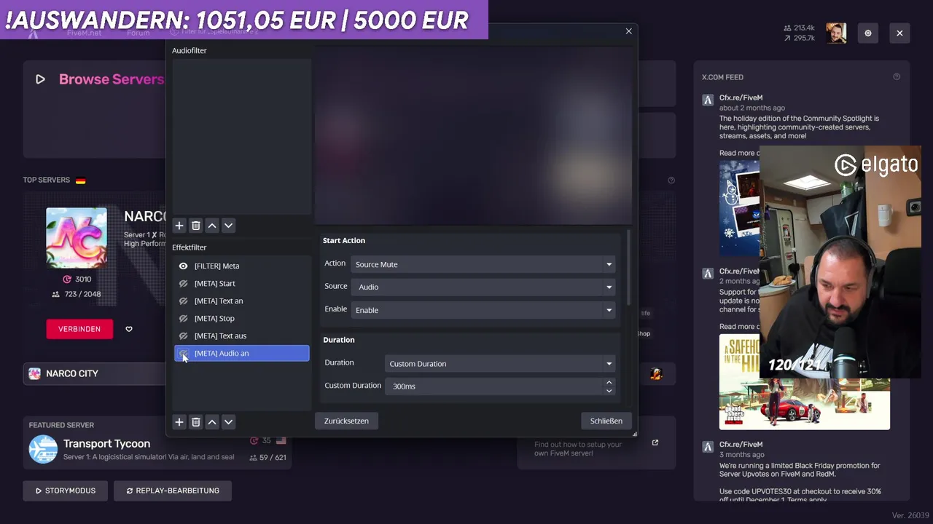The width and height of the screenshot is (933, 524).
Task: Click the first Cfx.re/FiveM post title
Action: pyautogui.click(x=741, y=98)
